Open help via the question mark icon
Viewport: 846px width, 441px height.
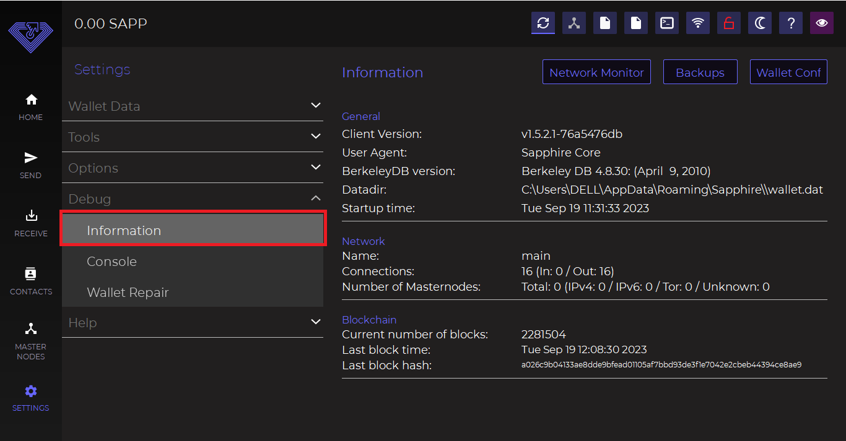pos(791,24)
